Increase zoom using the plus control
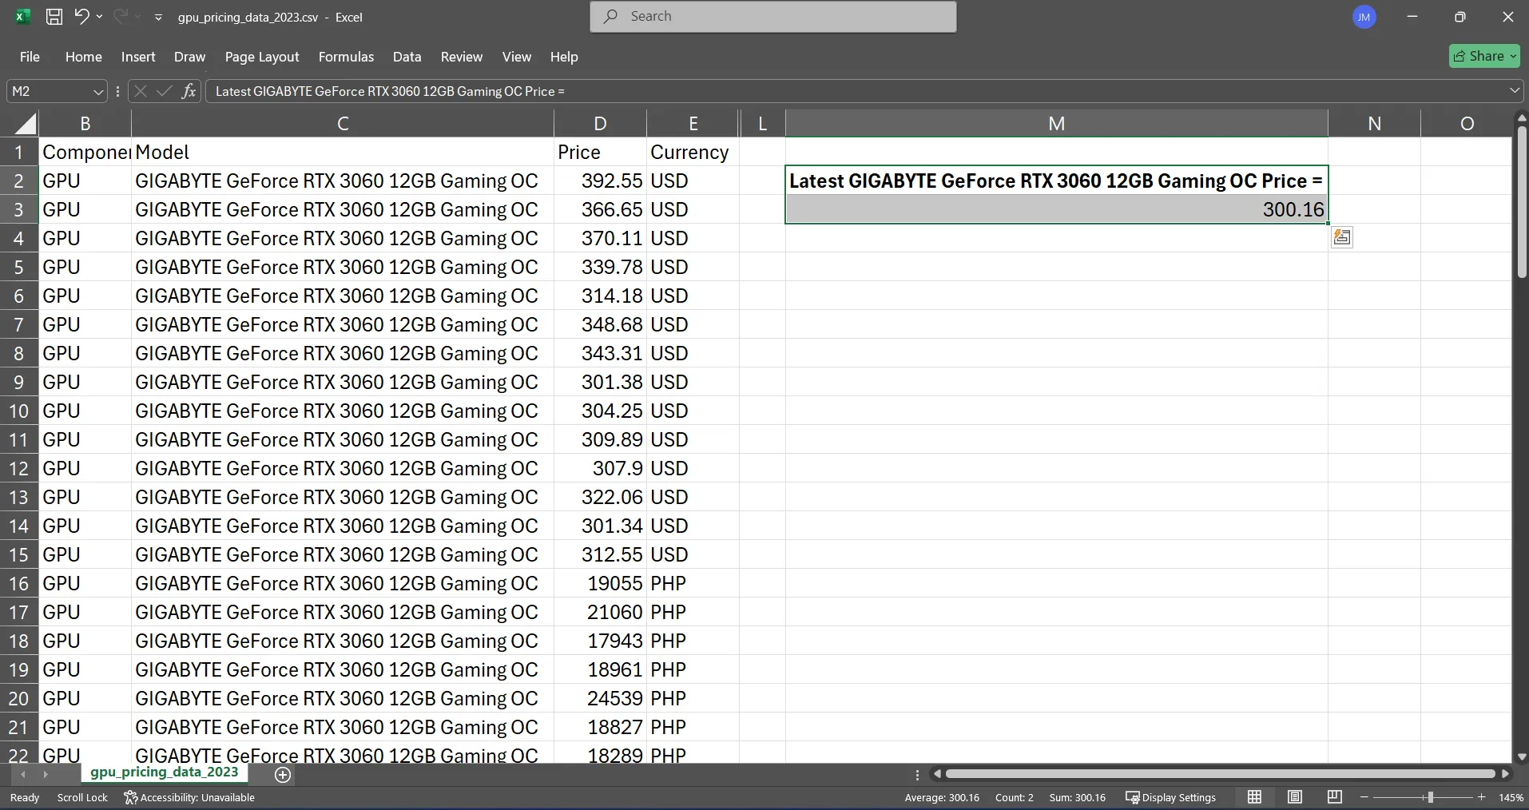Screen dimensions: 1529x810 (1482, 797)
